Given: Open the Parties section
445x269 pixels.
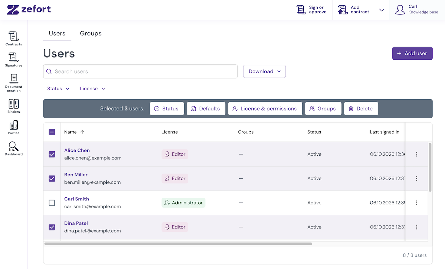Looking at the screenshot, I should 14,127.
